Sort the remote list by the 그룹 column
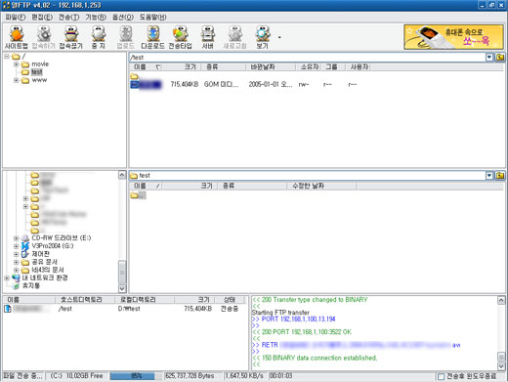The width and height of the screenshot is (508, 382). 333,67
